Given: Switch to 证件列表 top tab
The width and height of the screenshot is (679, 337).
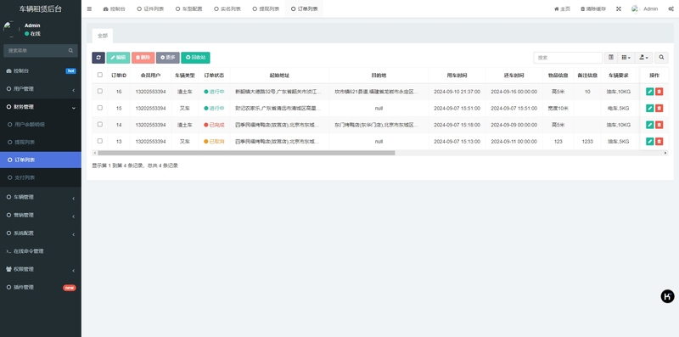Looking at the screenshot, I should coord(150,8).
